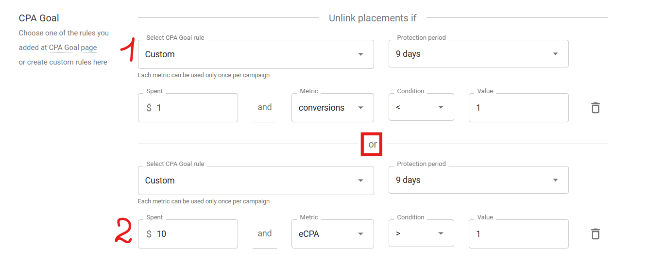Click the "Unlink placements if" header text
The width and height of the screenshot is (667, 265).
point(373,18)
